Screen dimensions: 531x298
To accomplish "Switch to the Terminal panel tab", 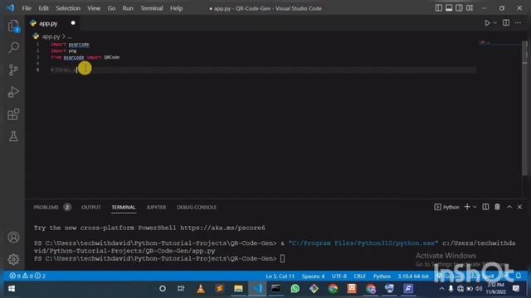I will (124, 207).
